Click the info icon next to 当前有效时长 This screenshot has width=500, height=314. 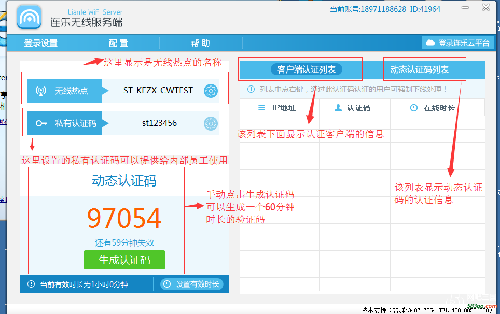31,284
